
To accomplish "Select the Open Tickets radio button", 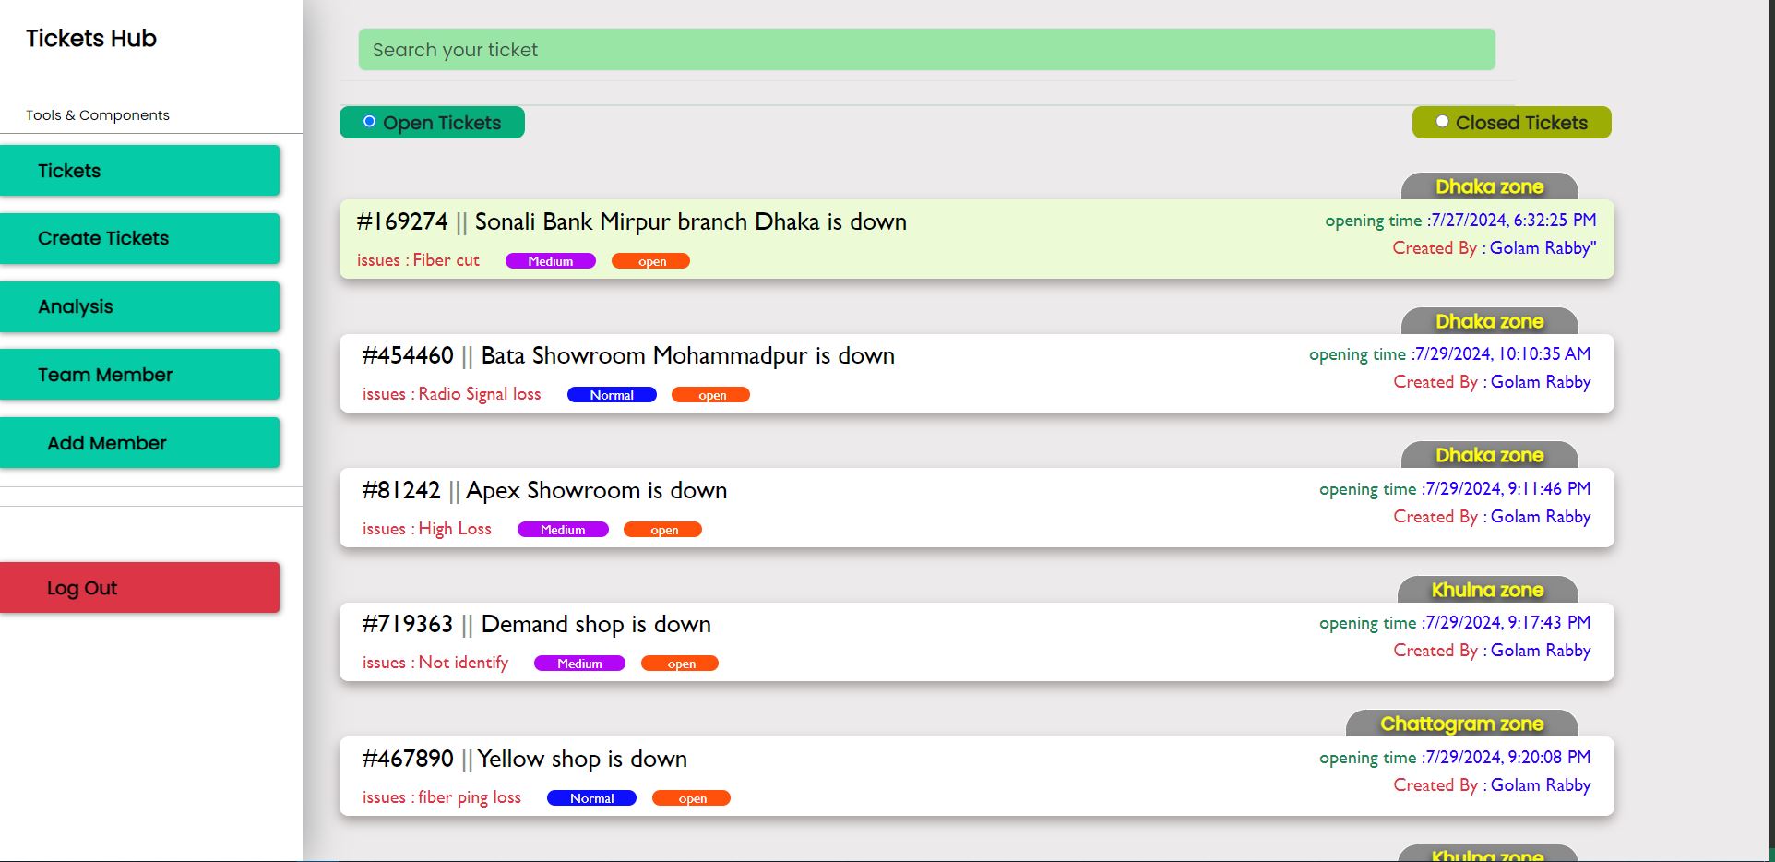I will coord(369,122).
